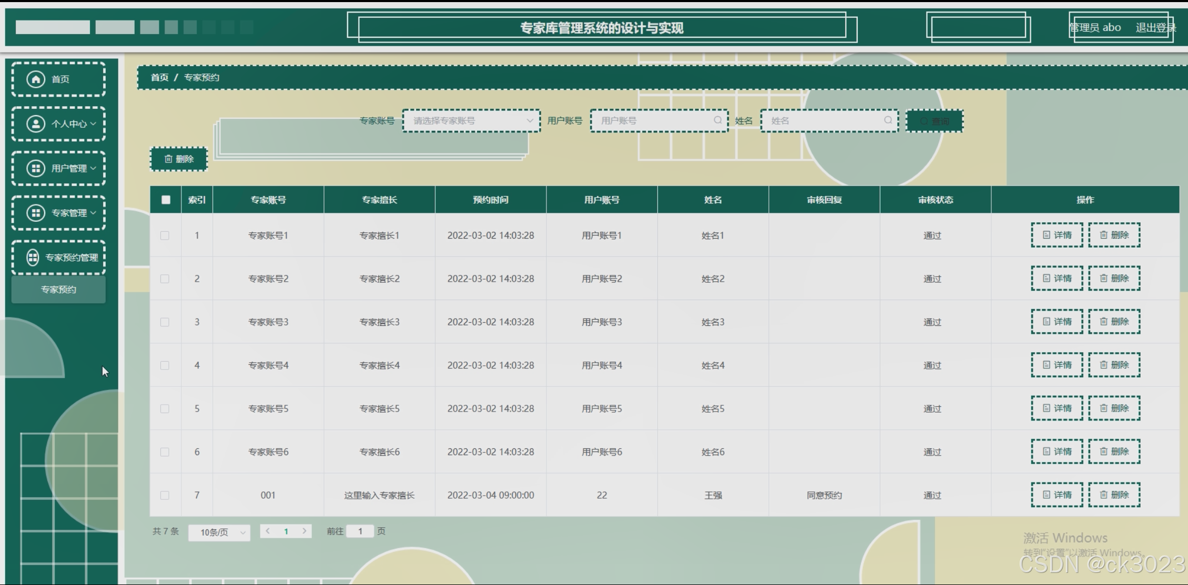The image size is (1188, 585).
Task: Select 专家预约 submenu item
Action: tap(58, 290)
